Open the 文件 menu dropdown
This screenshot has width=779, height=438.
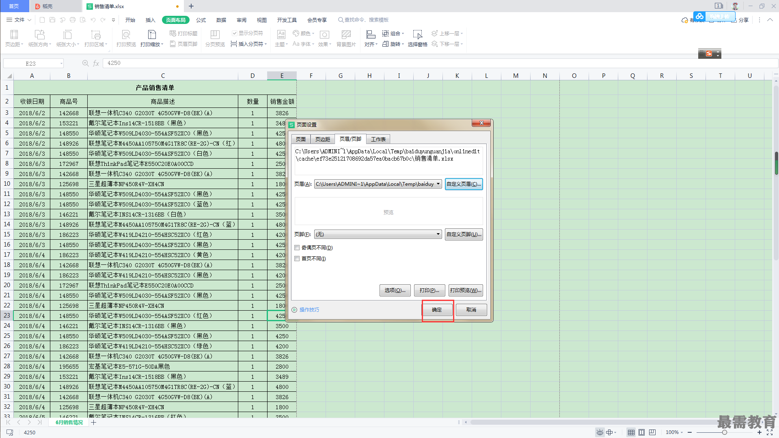click(19, 20)
